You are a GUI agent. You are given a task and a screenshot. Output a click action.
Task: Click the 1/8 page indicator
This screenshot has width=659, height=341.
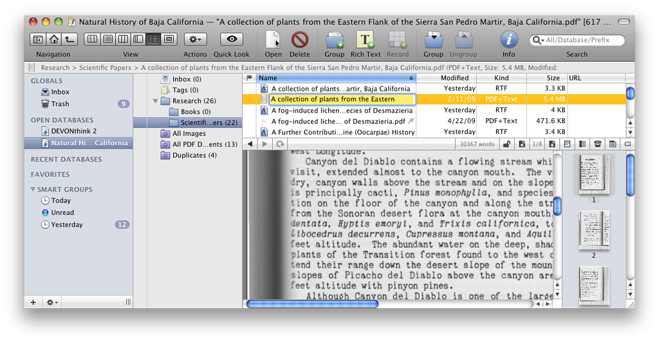(x=537, y=144)
